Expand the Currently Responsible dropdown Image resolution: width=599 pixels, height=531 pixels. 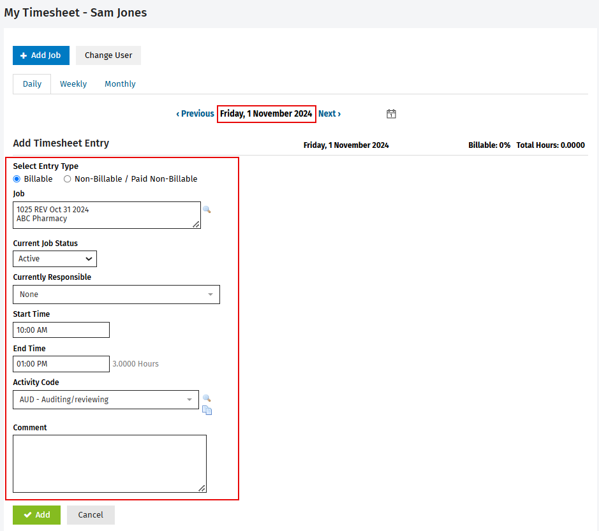click(117, 295)
